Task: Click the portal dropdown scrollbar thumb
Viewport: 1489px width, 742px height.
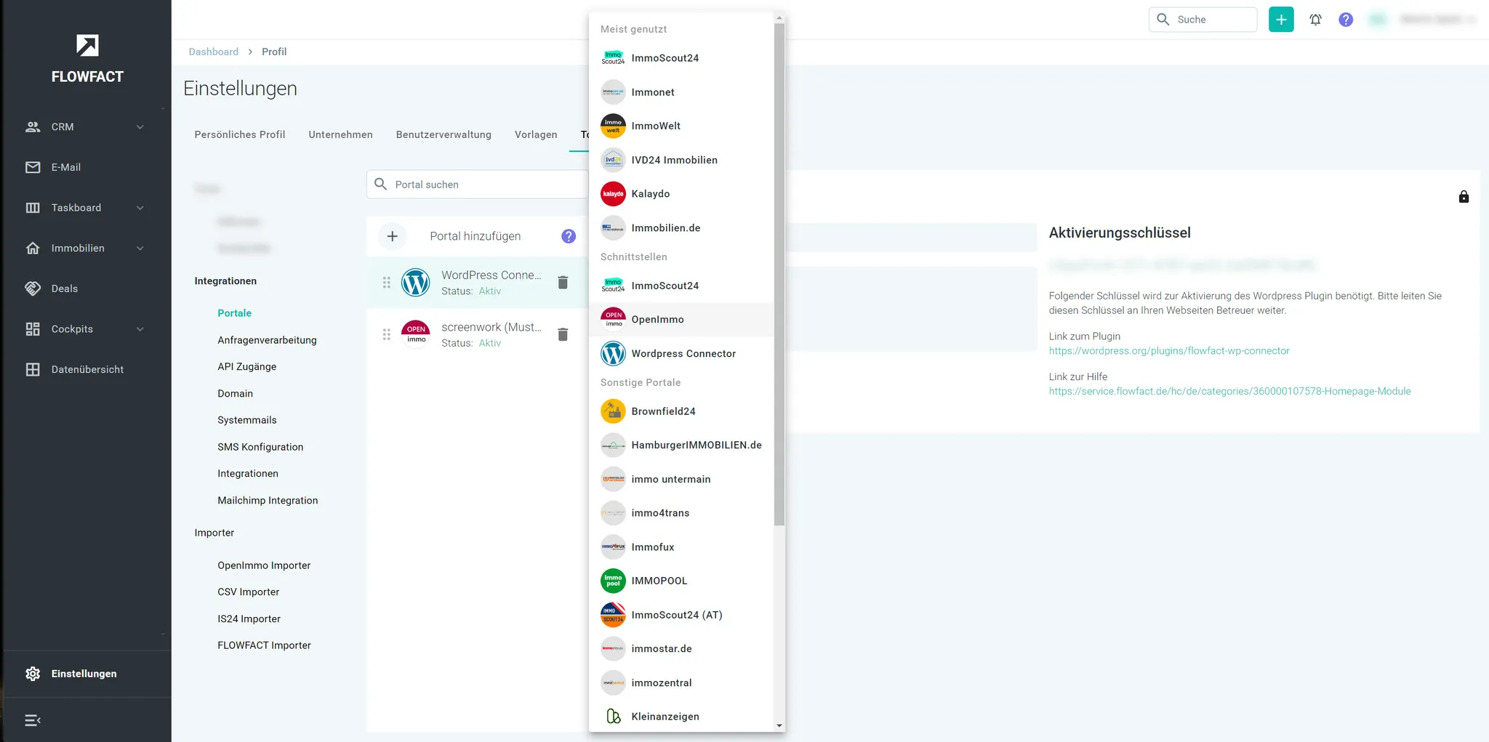Action: 779,275
